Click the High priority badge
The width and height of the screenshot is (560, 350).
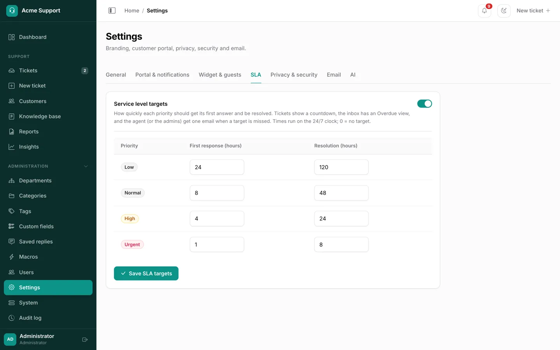point(130,219)
